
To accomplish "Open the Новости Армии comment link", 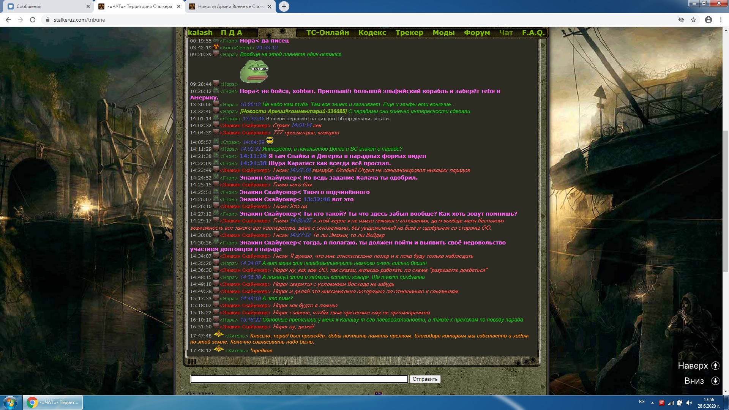I will (x=293, y=111).
